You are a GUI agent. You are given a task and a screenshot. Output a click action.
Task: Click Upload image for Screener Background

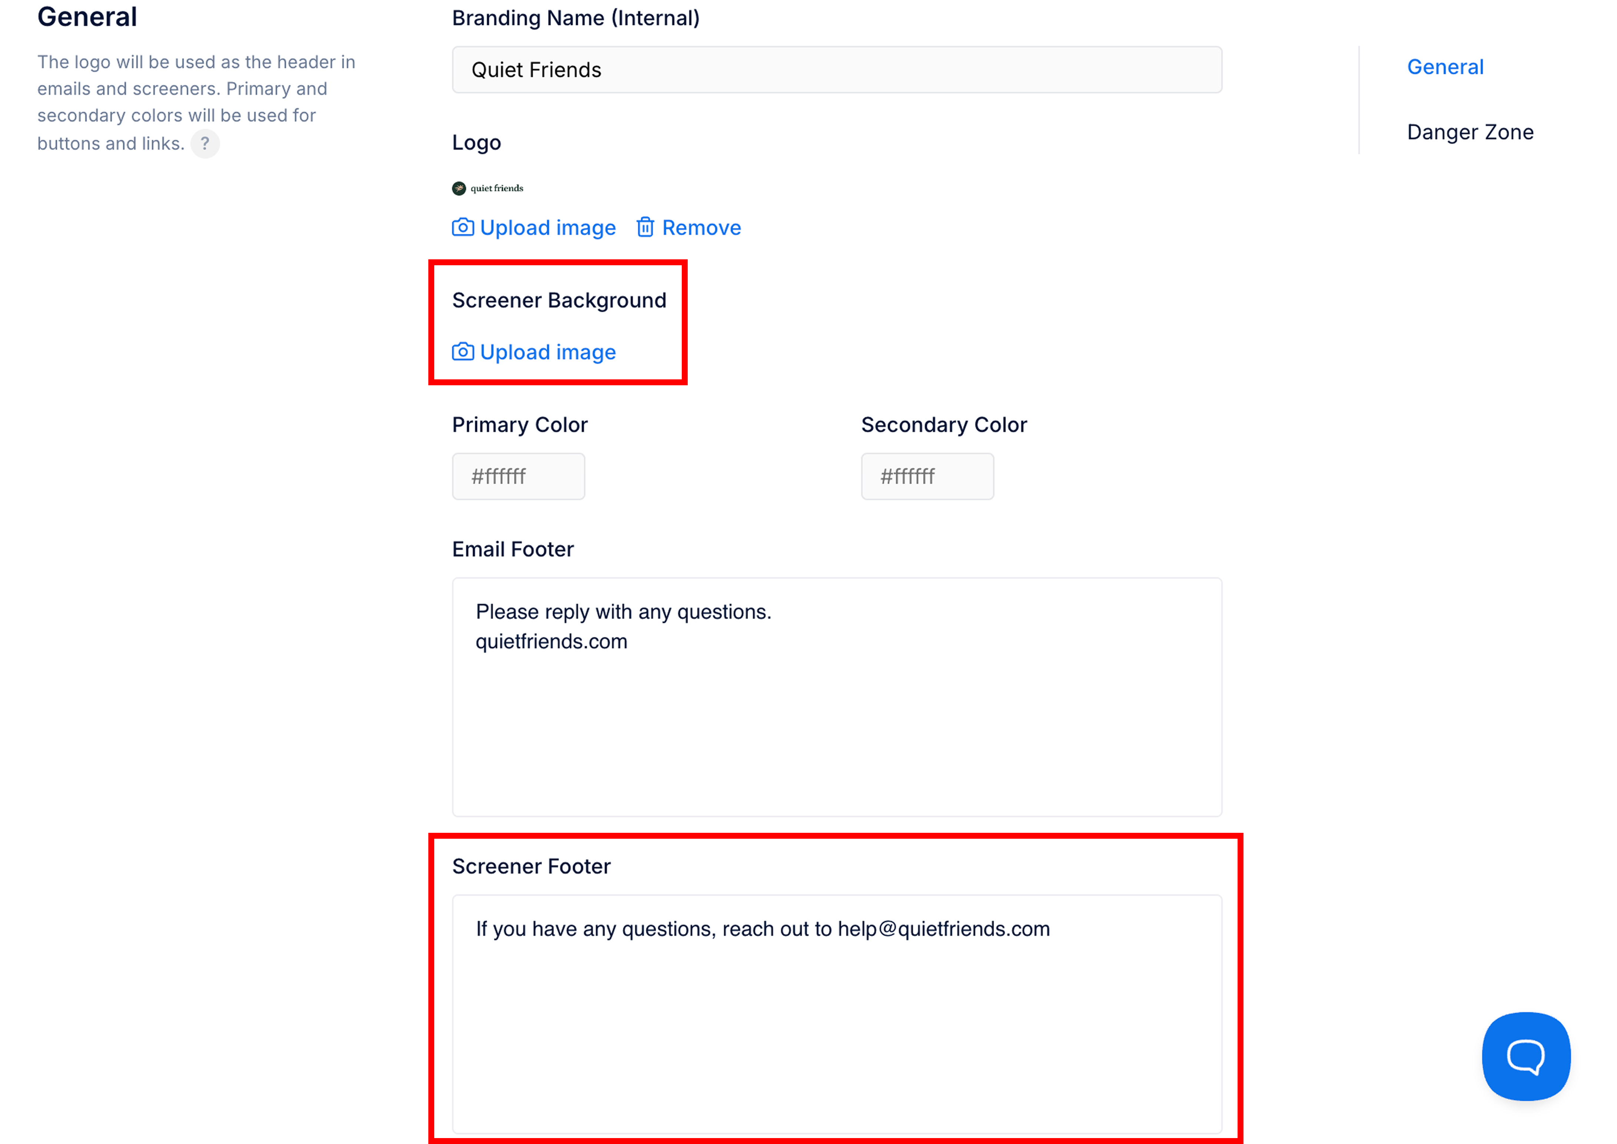(534, 352)
